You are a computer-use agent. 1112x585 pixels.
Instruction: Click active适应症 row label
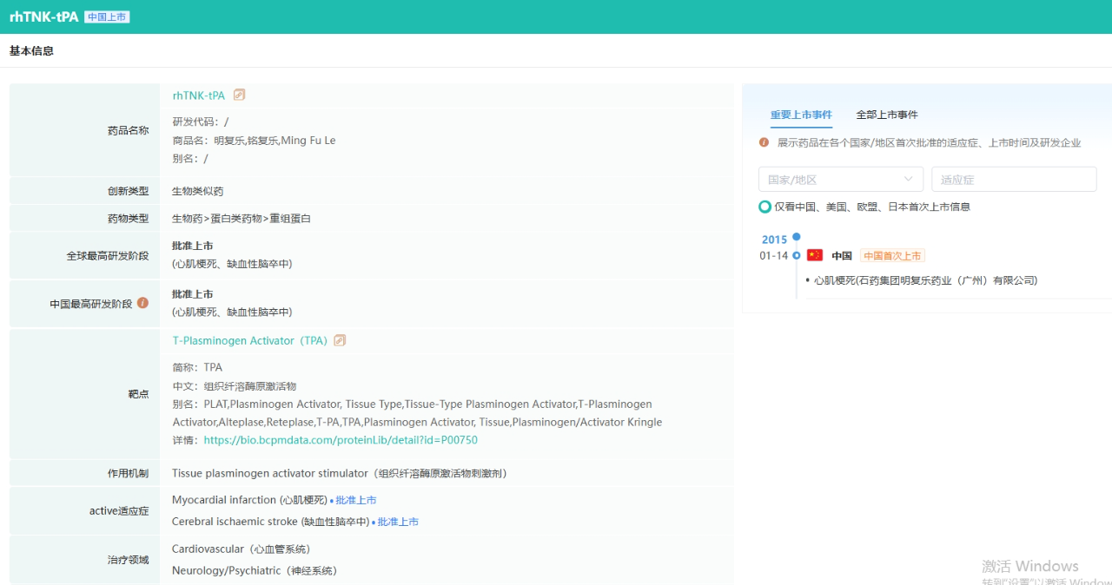tap(119, 510)
